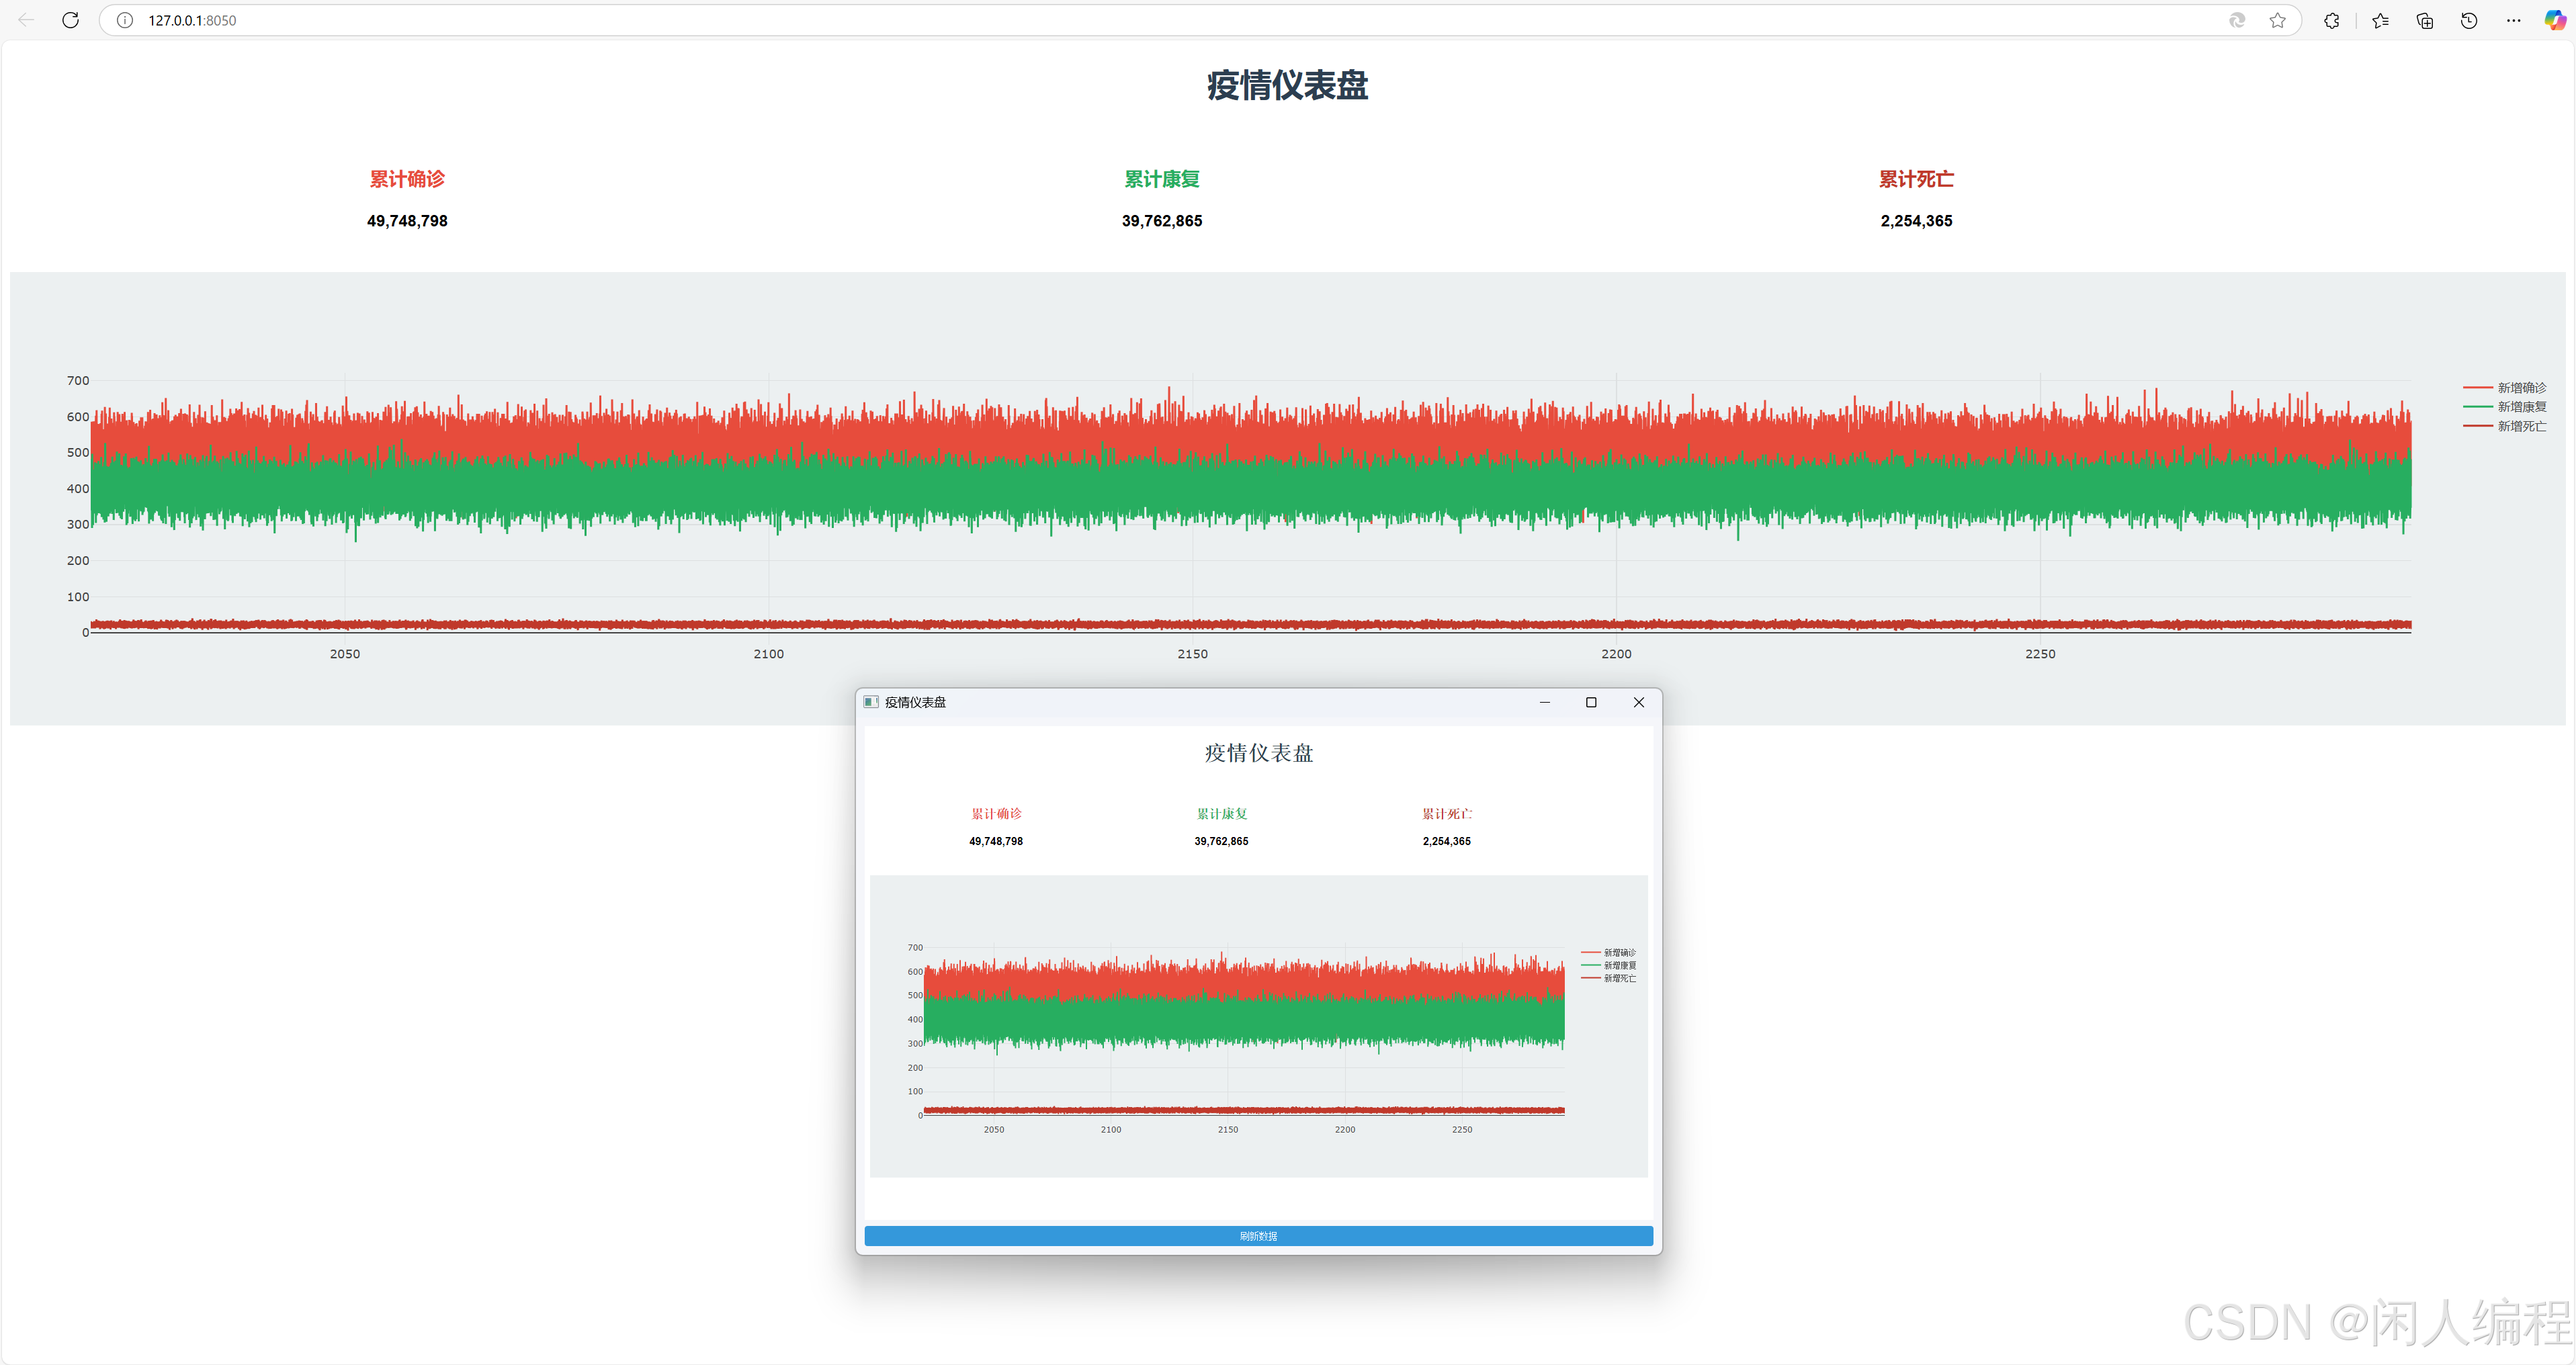Toggle 新增确诊 legend entry in desktop window chart
Screen dimensions: 2576x1365
click(x=1609, y=952)
